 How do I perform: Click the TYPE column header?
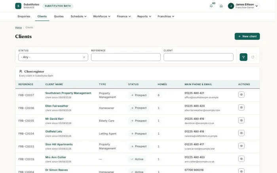pos(102,85)
